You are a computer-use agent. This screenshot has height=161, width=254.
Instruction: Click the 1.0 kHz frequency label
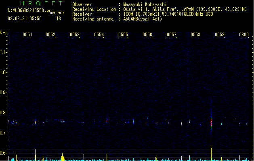click(3, 72)
